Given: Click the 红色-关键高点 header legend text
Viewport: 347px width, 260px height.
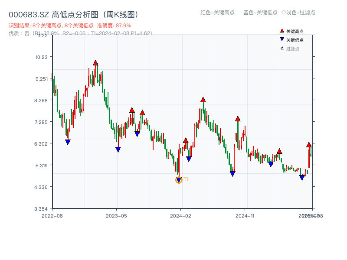Looking at the screenshot, I should [217, 13].
